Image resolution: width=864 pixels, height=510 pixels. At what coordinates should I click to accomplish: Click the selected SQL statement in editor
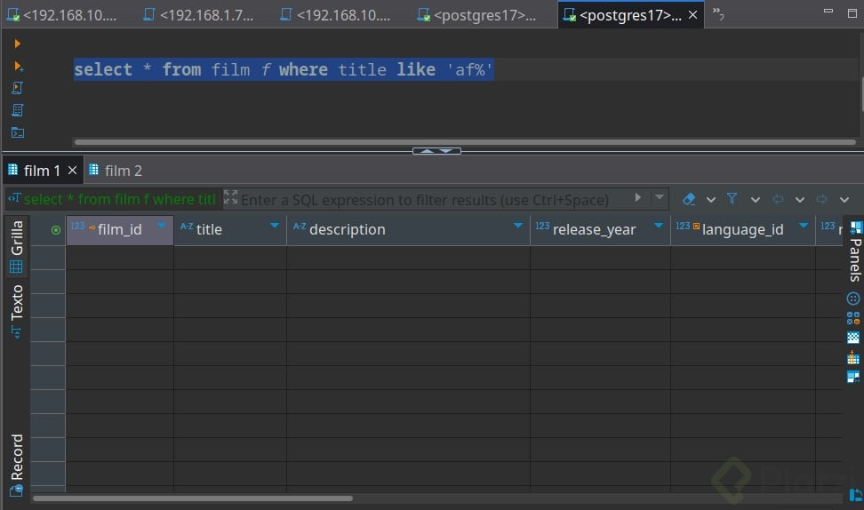284,70
